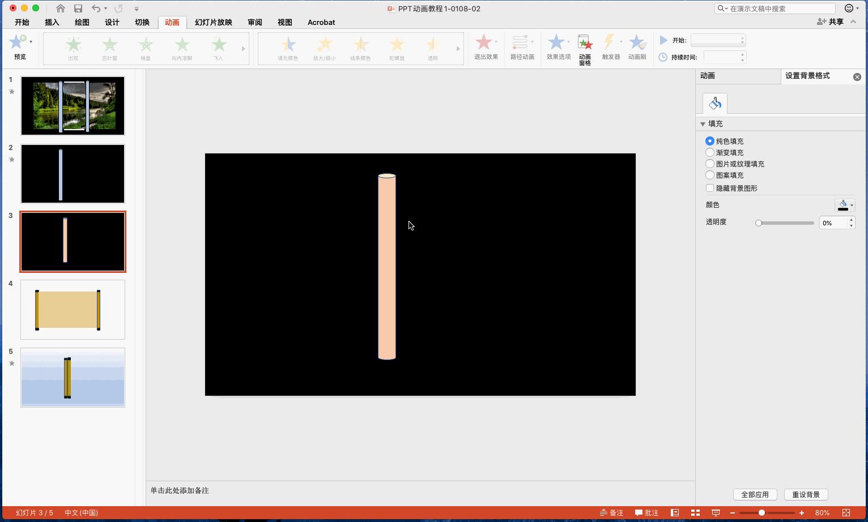Collapse the 填充 section triangle
This screenshot has height=522, width=868.
pyautogui.click(x=703, y=123)
